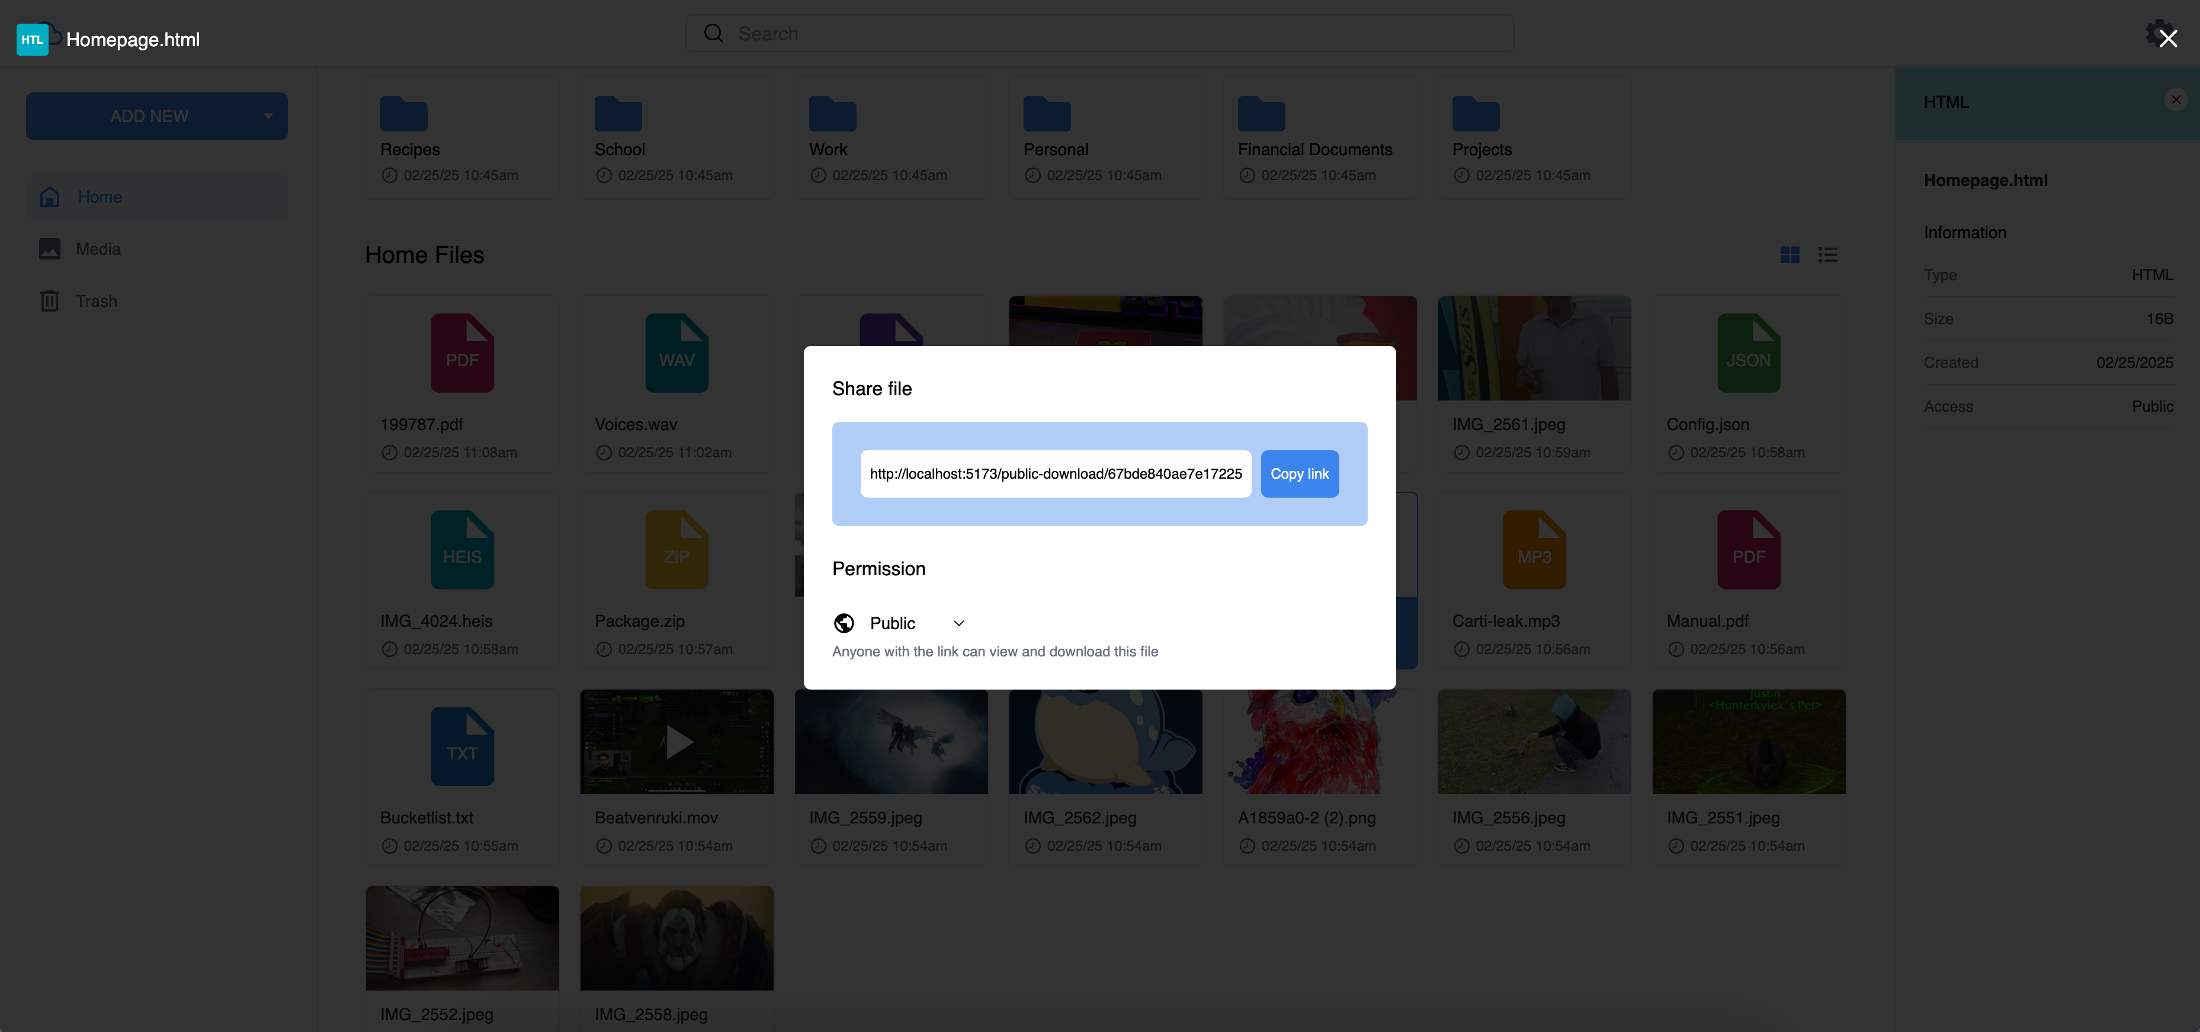Open the IMG_2559.jpeg thumbnail
Image resolution: width=2200 pixels, height=1032 pixels.
click(891, 742)
